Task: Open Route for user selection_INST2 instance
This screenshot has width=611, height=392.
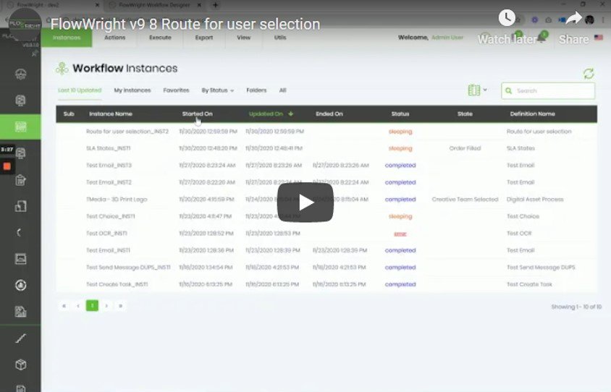Action: pos(127,132)
